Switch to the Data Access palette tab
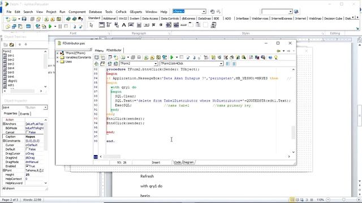 150,19
